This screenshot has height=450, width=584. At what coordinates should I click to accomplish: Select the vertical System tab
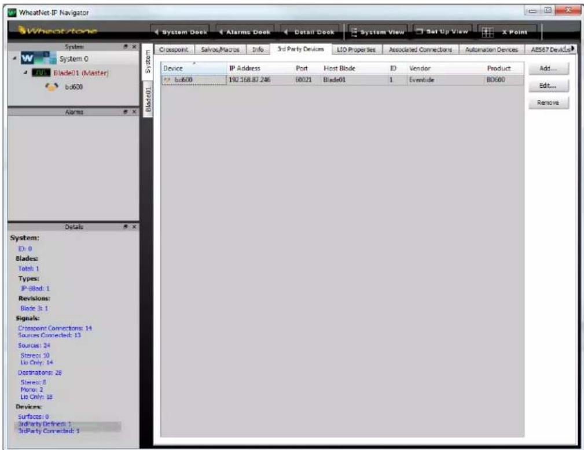[148, 62]
